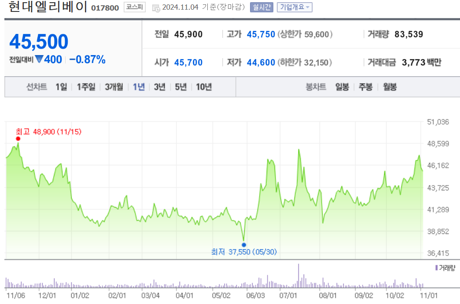Image resolution: width=460 pixels, height=304 pixels.
Task: Click the current price 45,500
Action: tap(39, 41)
